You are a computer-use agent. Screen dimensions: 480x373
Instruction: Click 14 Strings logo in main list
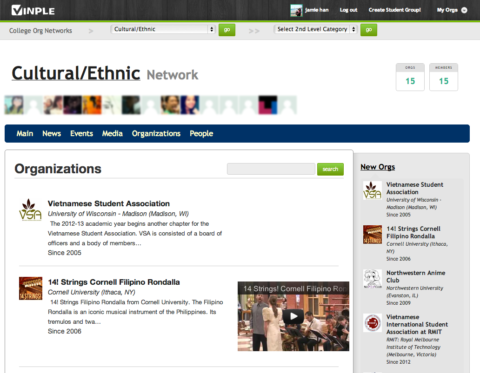[31, 288]
